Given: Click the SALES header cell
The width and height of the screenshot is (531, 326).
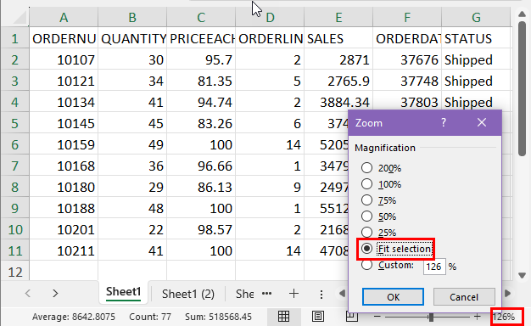Looking at the screenshot, I should tap(338, 39).
